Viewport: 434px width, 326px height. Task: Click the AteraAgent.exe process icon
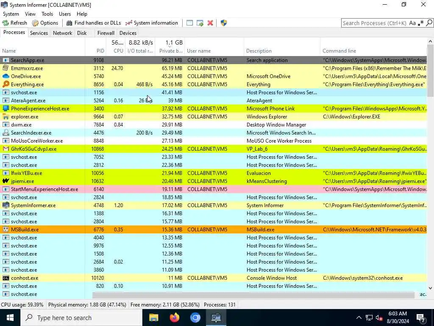pyautogui.click(x=6, y=100)
